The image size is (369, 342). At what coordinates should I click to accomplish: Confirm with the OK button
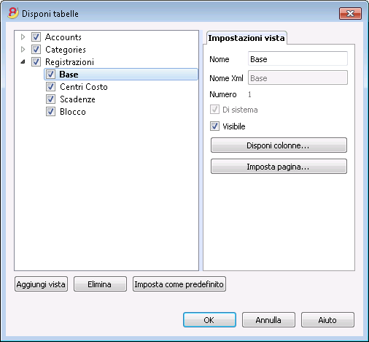[x=209, y=320]
